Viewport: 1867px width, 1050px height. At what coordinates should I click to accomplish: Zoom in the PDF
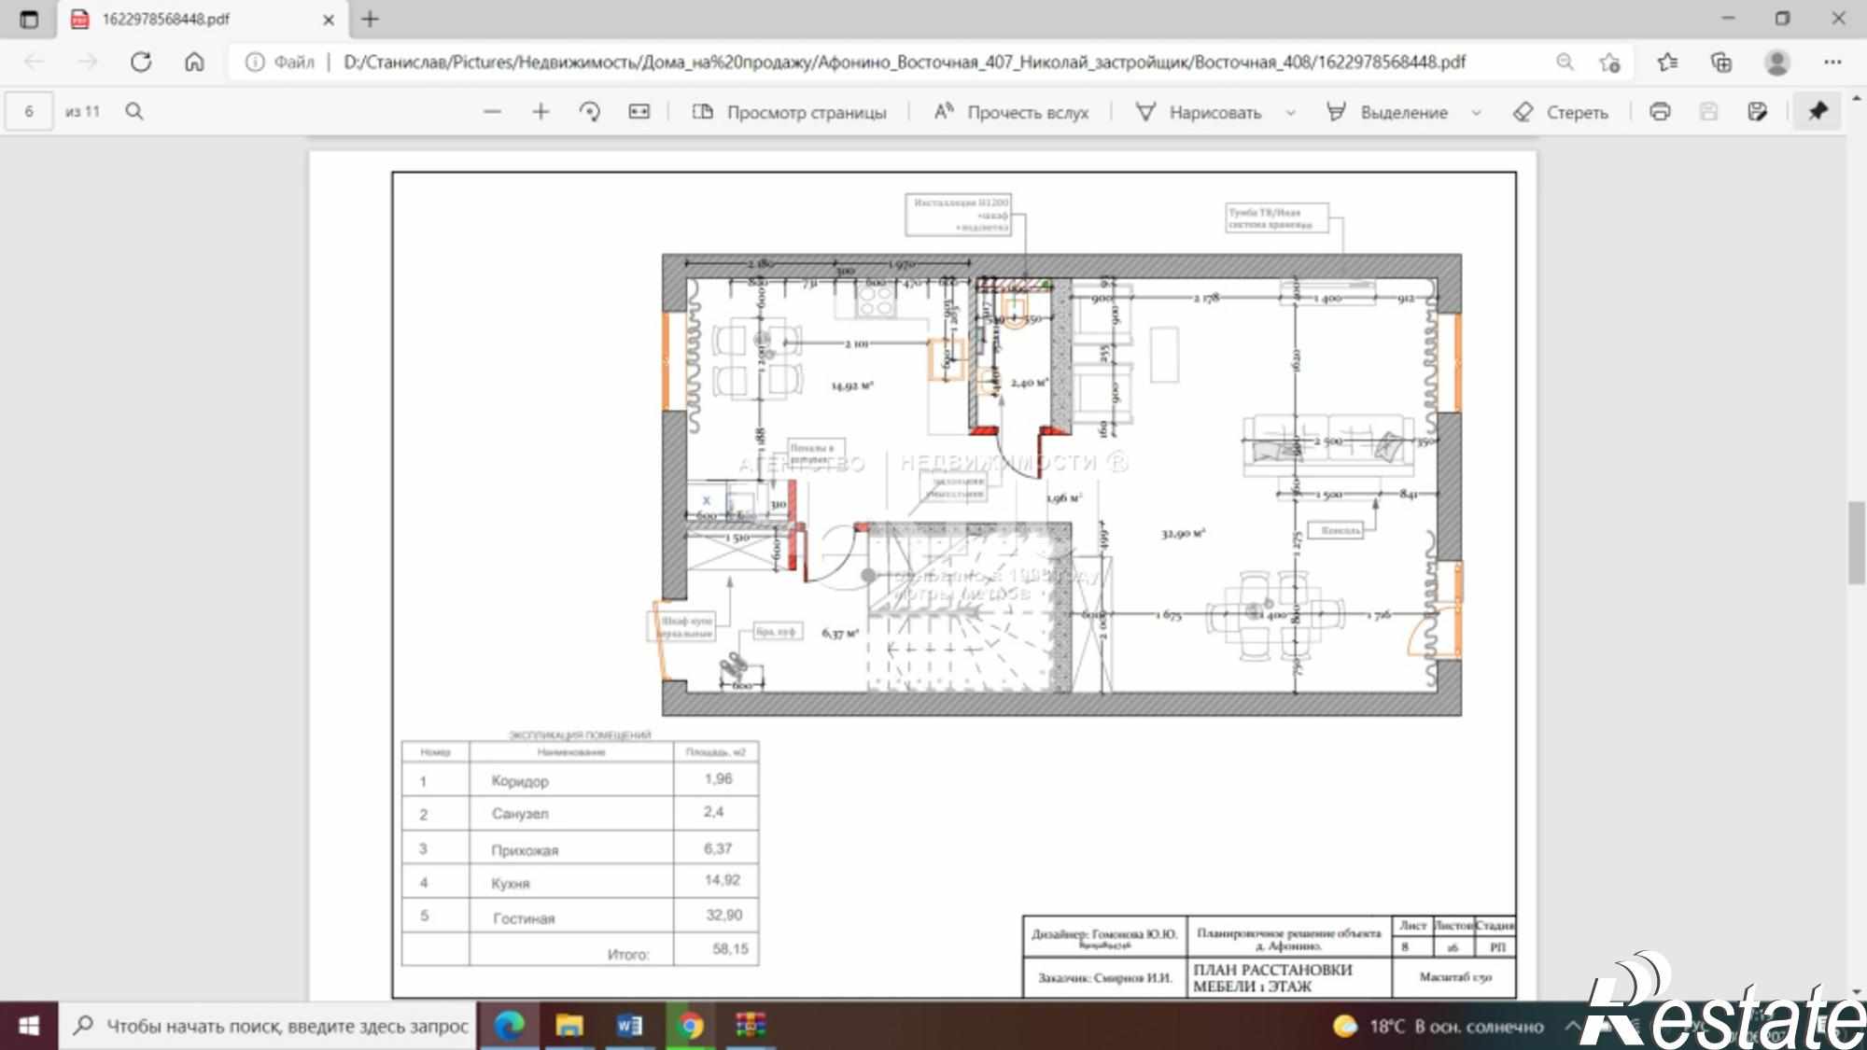coord(540,112)
